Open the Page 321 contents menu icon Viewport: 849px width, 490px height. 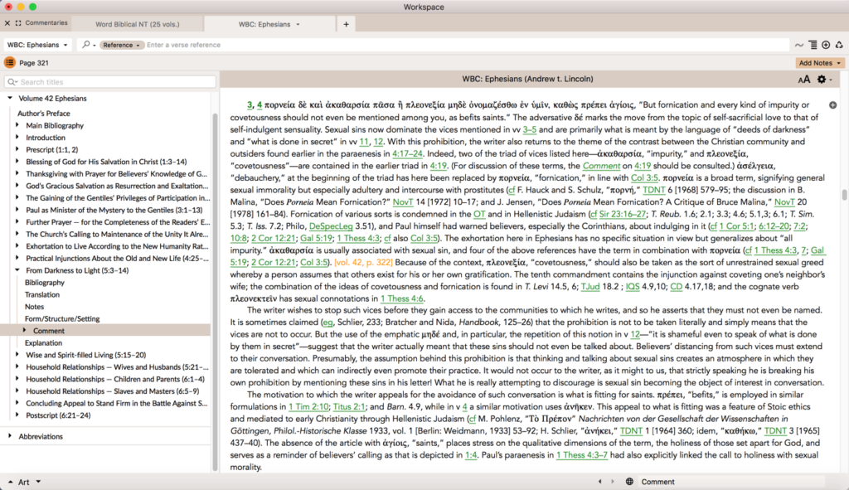10,62
